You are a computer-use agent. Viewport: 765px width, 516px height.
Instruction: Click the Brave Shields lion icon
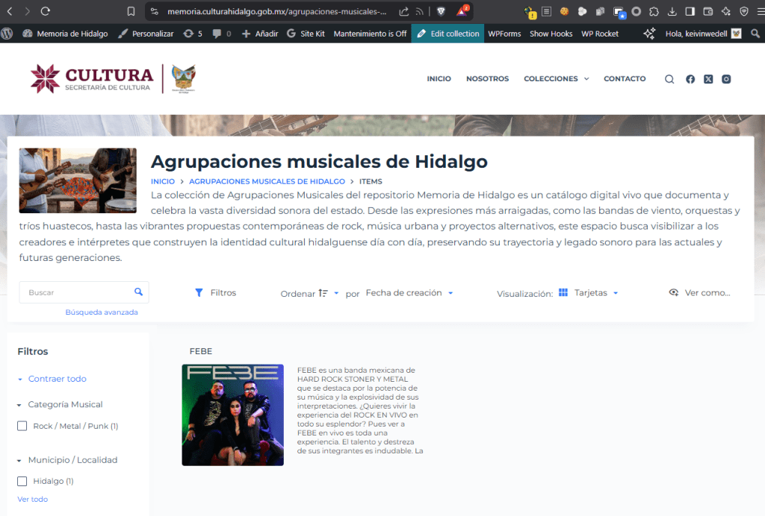click(441, 11)
